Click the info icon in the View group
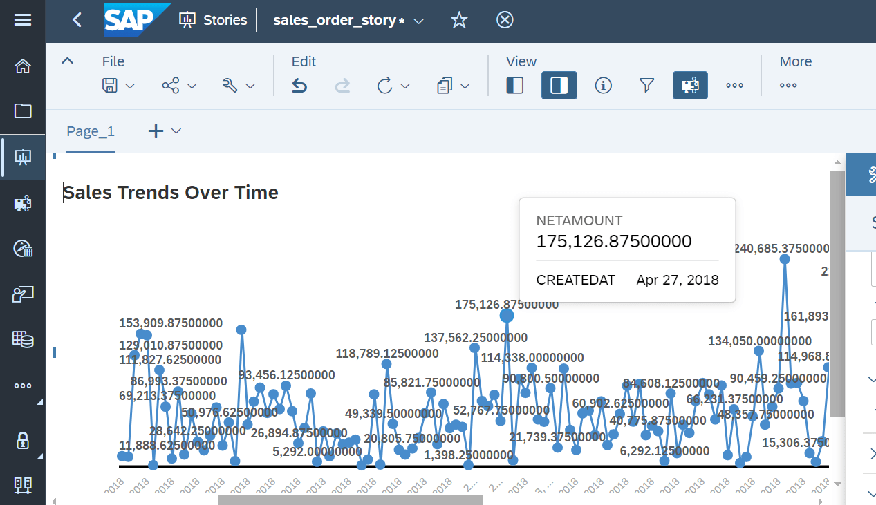Viewport: 876px width, 505px height. coord(602,85)
